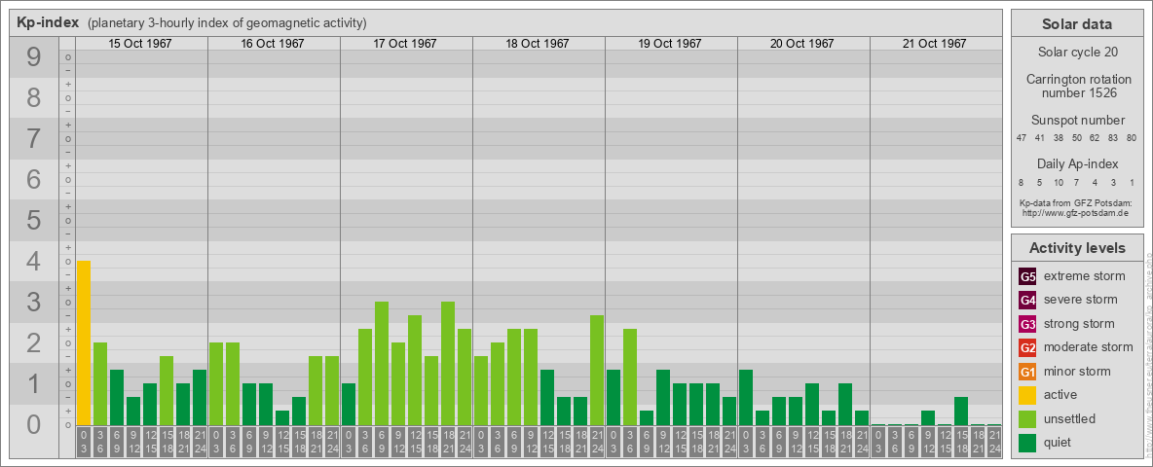Click the G2 moderate storm badge

(x=1027, y=347)
